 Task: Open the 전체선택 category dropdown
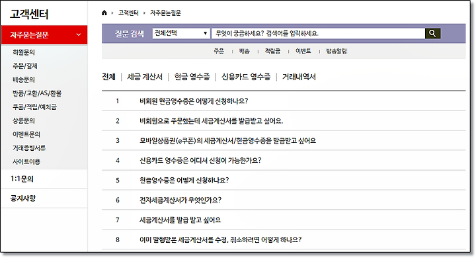coord(181,34)
